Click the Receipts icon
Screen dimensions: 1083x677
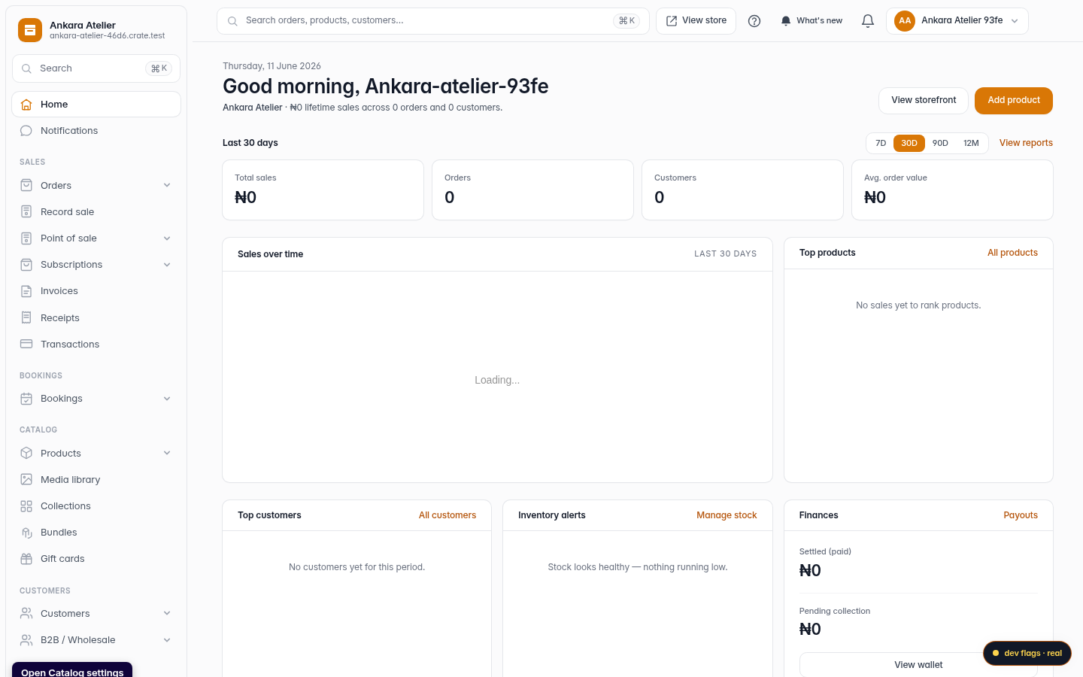point(26,317)
